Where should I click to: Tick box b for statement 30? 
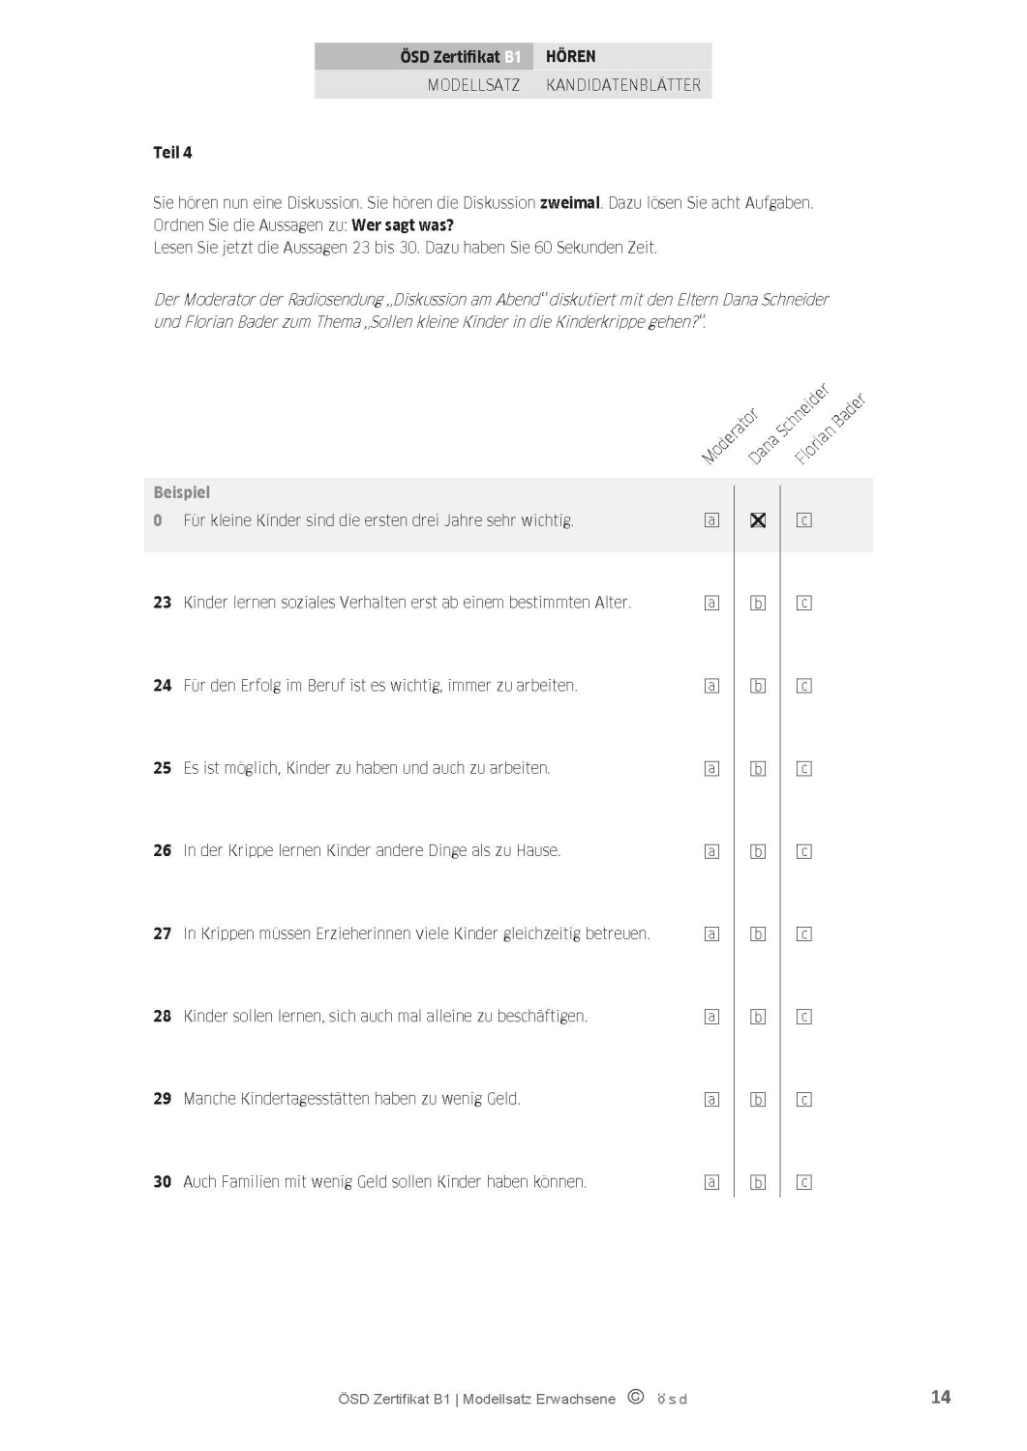tap(758, 1182)
